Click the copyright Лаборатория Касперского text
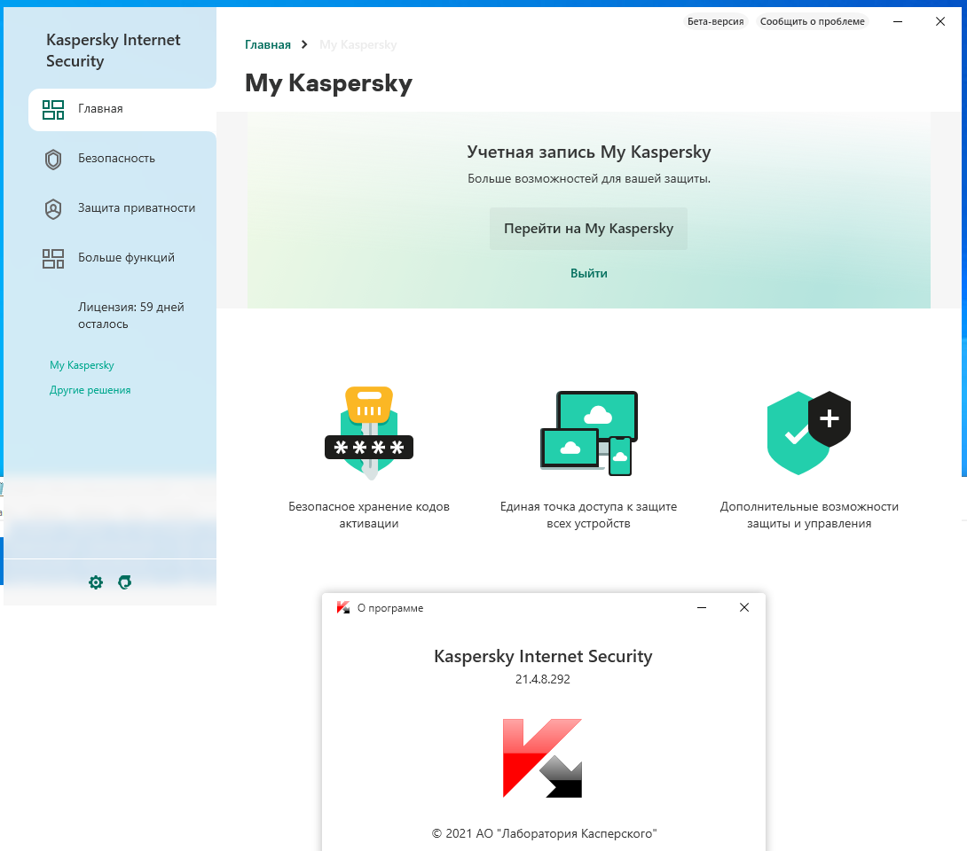 [544, 833]
